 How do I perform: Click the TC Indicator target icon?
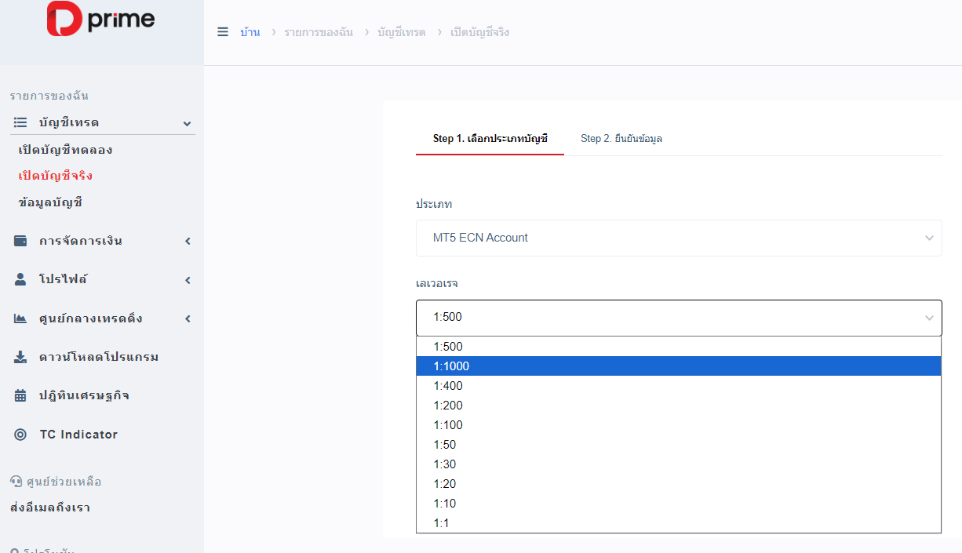[20, 435]
